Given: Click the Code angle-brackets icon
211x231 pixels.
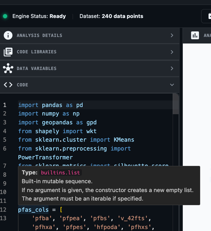Looking at the screenshot, I should click(x=8, y=85).
